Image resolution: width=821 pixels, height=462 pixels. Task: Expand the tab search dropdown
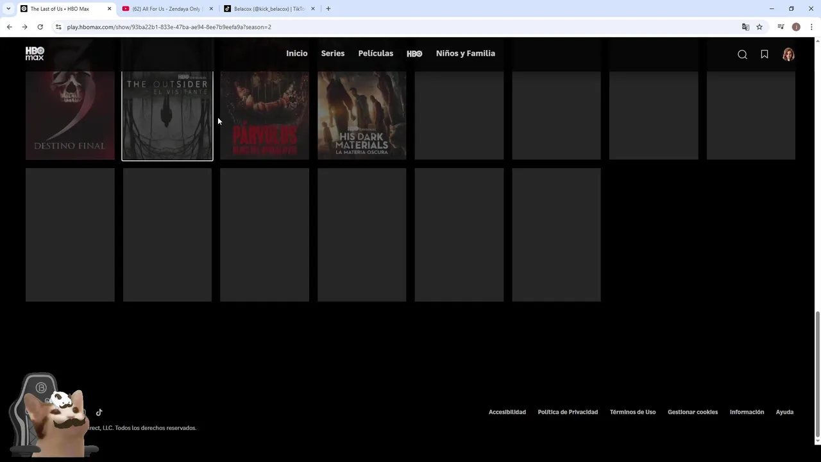(x=8, y=9)
